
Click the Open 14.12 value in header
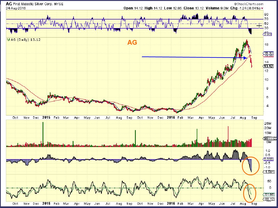pos(133,8)
